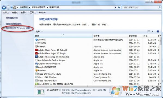
Task: Open 打开或关闭 Windows 功能 link
Action: [x=18, y=28]
